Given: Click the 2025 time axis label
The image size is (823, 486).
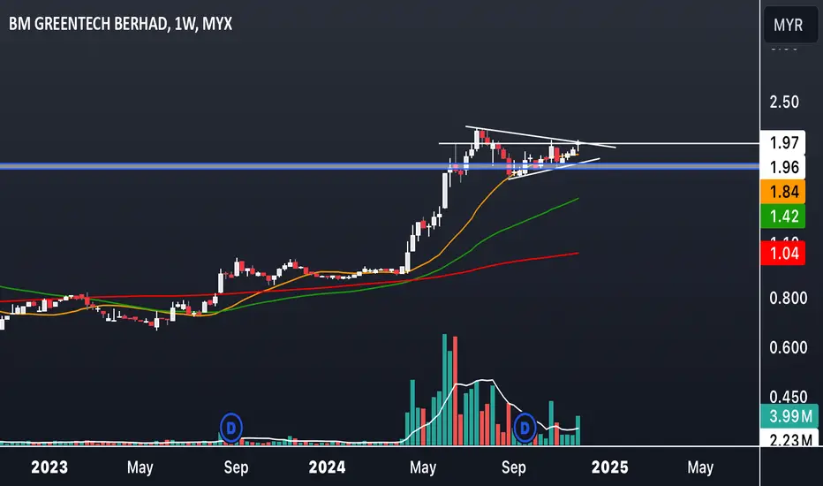Looking at the screenshot, I should 609,467.
